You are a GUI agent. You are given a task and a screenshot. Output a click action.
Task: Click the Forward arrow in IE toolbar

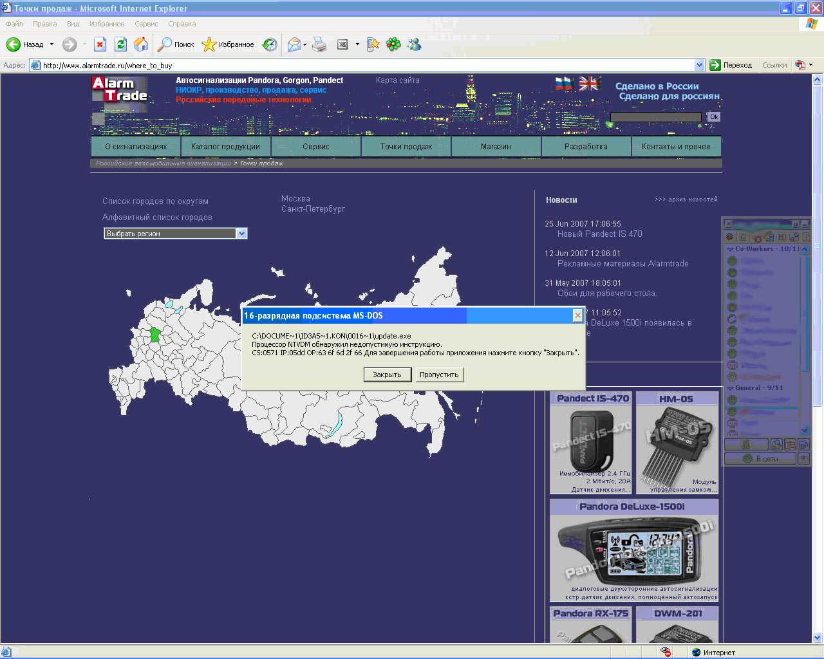tap(70, 44)
